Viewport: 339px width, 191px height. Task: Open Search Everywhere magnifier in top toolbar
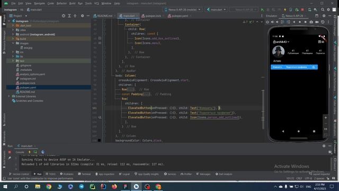coord(323,10)
